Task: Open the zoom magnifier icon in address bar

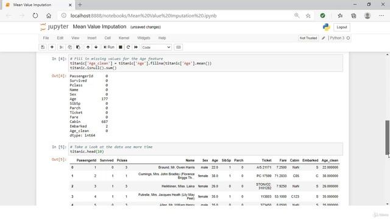Action: [297, 16]
